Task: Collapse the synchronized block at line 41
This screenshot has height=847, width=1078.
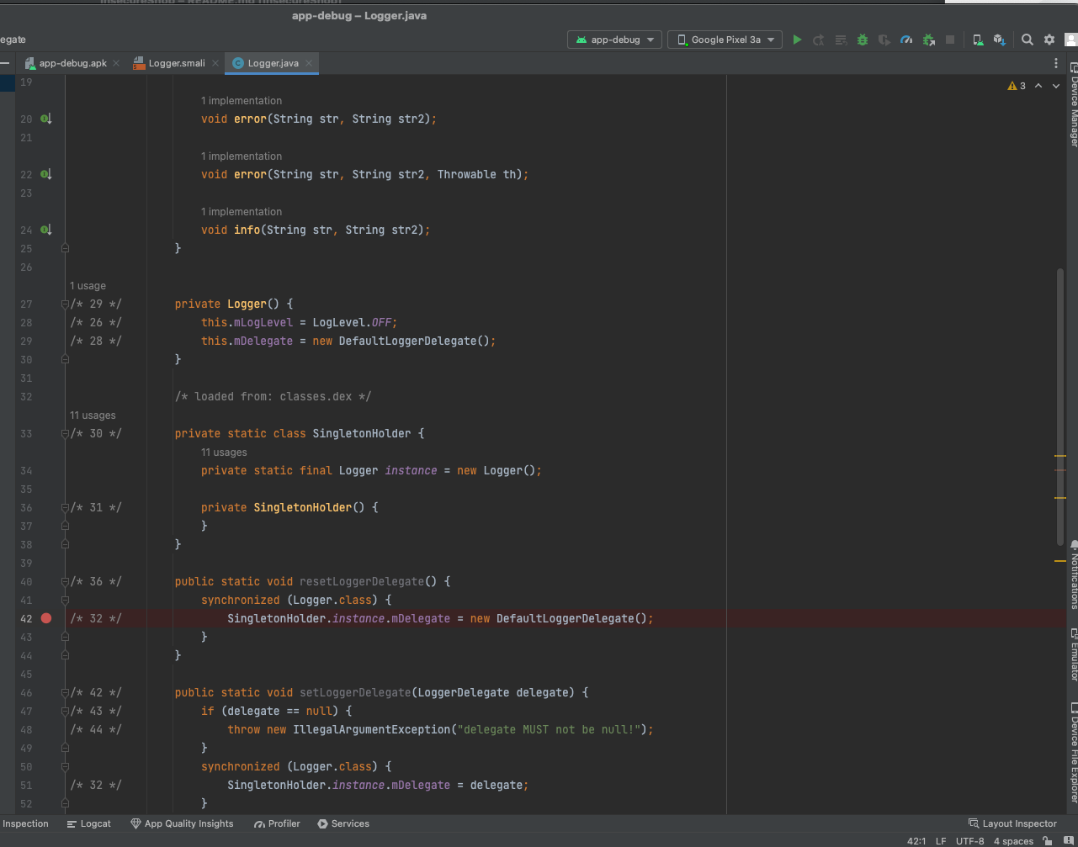Action: coord(65,600)
